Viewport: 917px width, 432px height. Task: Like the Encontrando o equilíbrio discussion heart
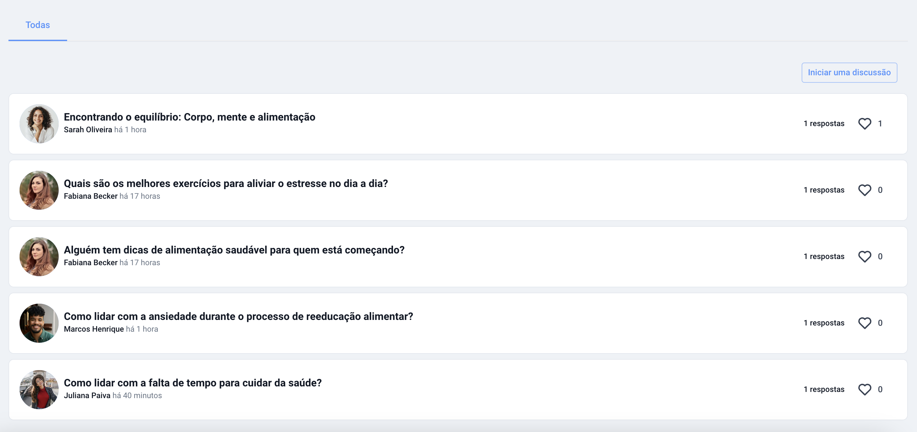point(864,123)
